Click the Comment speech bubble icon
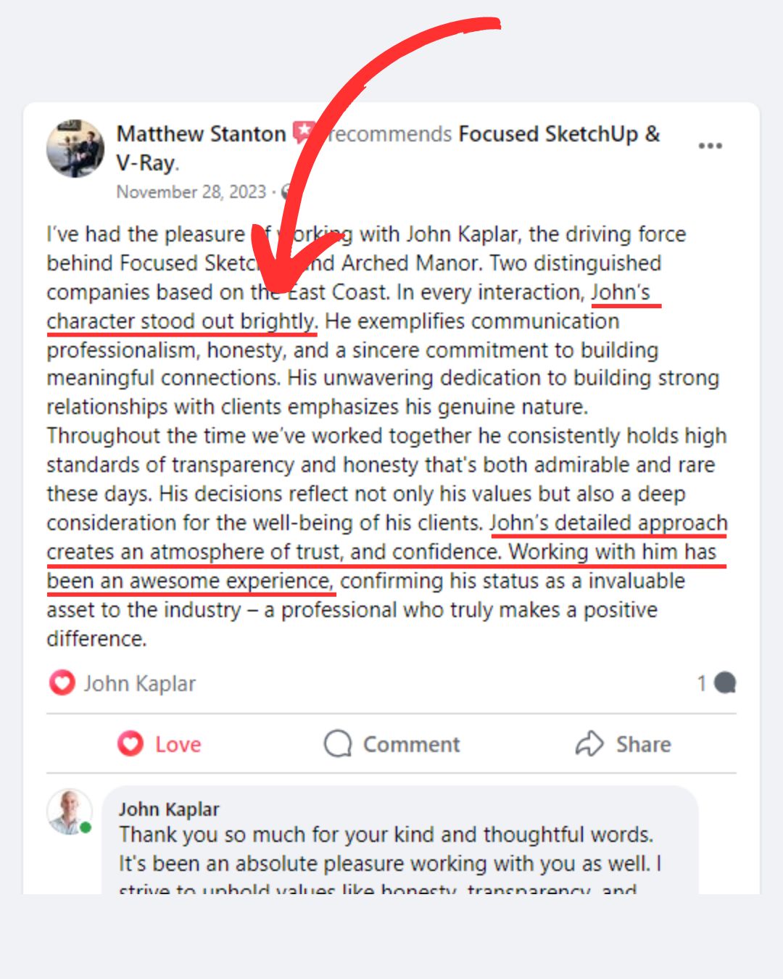Viewport: 783px width, 979px height. 338,744
